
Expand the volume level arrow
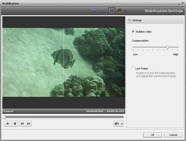click(x=122, y=124)
